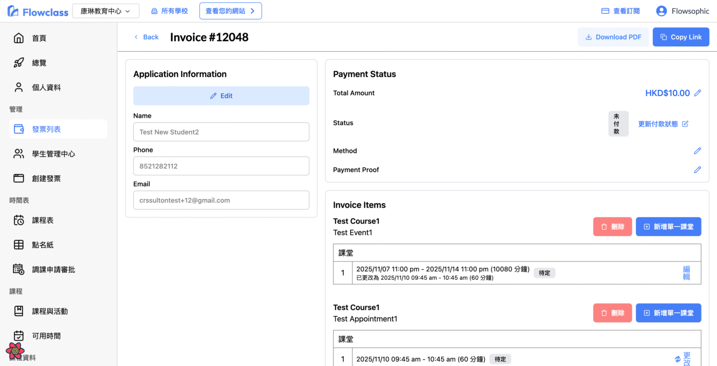Open the 康琳教育中心 school dropdown
The width and height of the screenshot is (717, 366).
[x=106, y=11]
